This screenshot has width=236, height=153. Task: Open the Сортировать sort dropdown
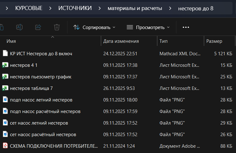pyautogui.click(x=94, y=27)
